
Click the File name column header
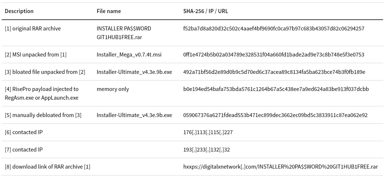109,11
